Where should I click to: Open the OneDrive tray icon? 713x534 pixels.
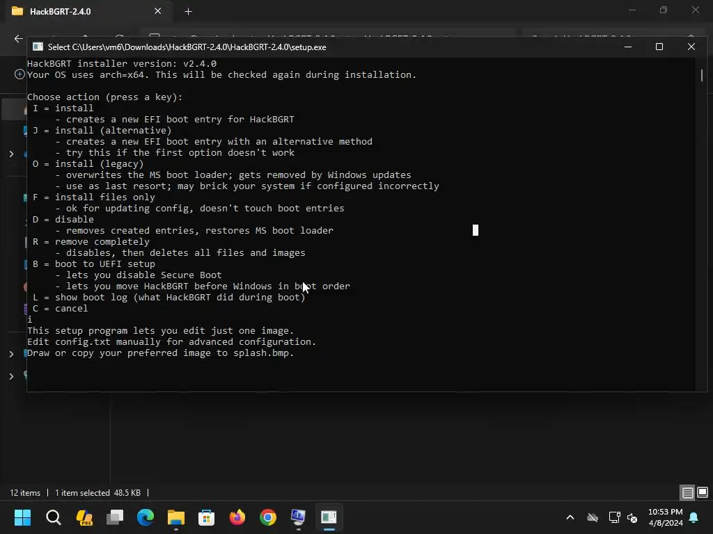592,517
